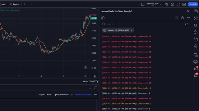Pause the log stream
The image size is (199, 111).
[103, 18]
